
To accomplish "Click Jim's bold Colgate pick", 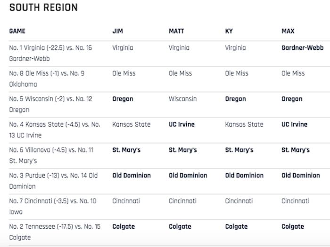I will pyautogui.click(x=124, y=227).
